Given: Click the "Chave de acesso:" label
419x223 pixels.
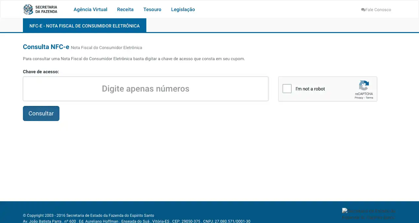Looking at the screenshot, I should tap(41, 72).
